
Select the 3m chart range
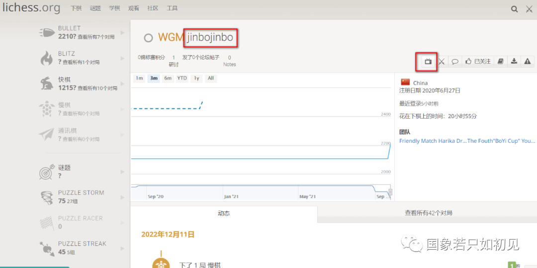pos(154,78)
